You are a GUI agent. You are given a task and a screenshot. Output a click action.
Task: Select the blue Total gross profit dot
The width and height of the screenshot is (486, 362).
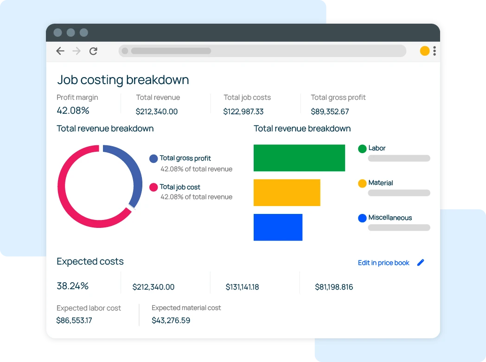(x=153, y=159)
